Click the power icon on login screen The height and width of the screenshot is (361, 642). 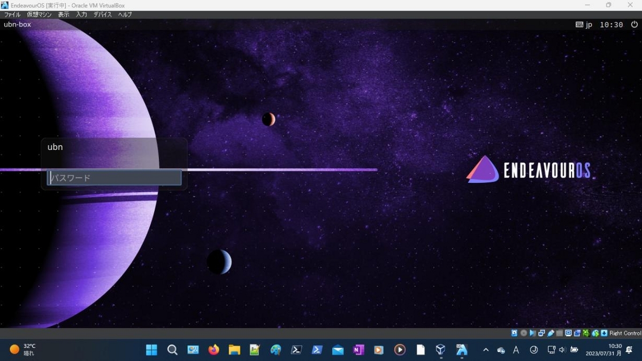tap(635, 25)
